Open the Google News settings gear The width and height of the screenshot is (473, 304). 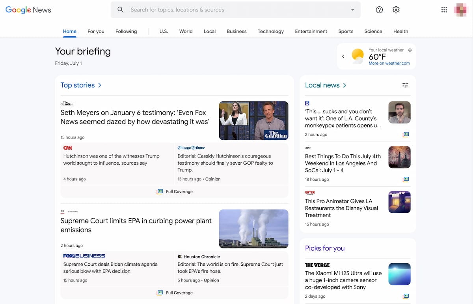pos(396,9)
